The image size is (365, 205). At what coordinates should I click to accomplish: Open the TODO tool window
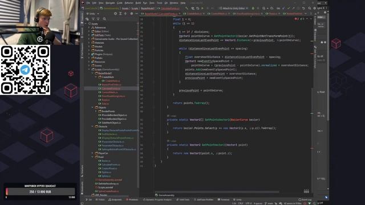(x=100, y=200)
